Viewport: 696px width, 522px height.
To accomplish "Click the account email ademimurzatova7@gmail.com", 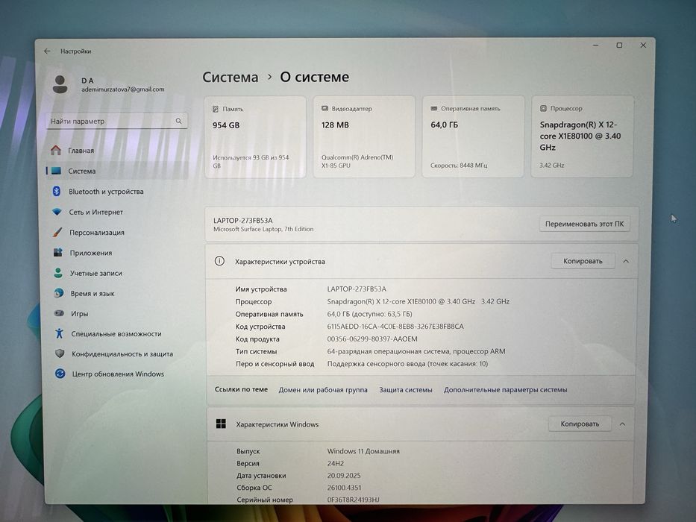I will (x=123, y=89).
